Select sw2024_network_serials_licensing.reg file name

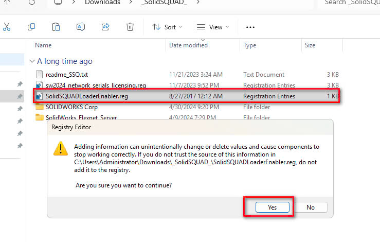[x=96, y=85]
